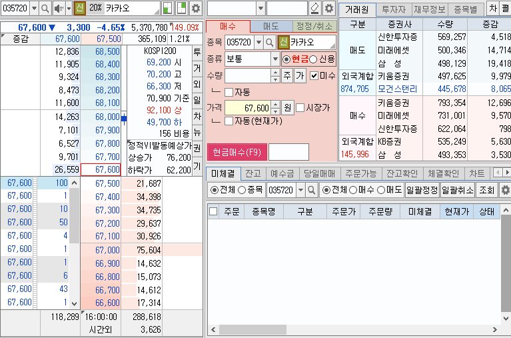Select 매도 radio in 미체결 filter
Viewport: 511px width, 338px height.
381,190
